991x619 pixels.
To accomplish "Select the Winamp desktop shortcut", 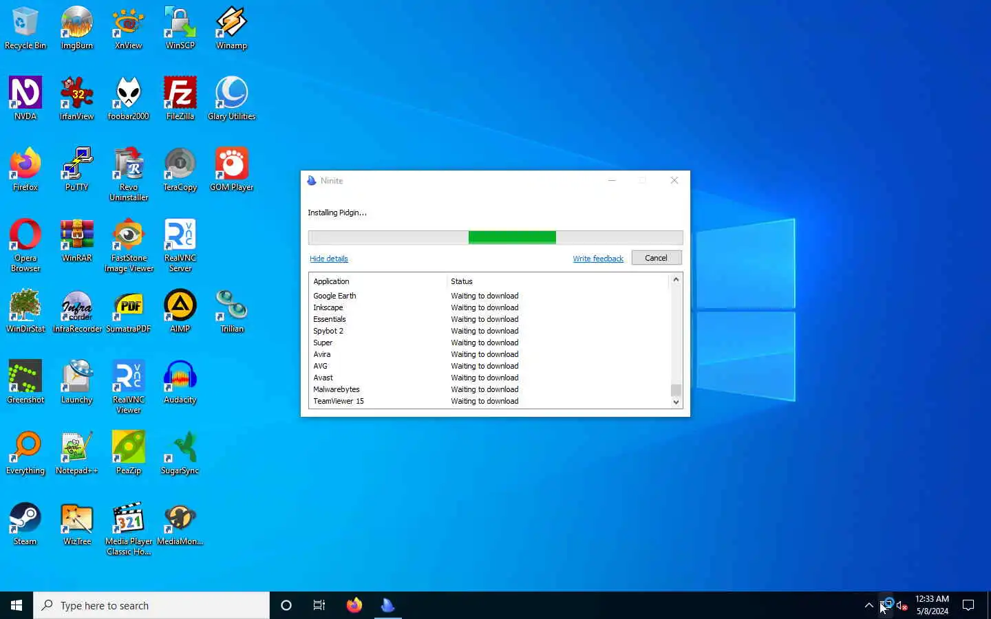I will tap(232, 28).
